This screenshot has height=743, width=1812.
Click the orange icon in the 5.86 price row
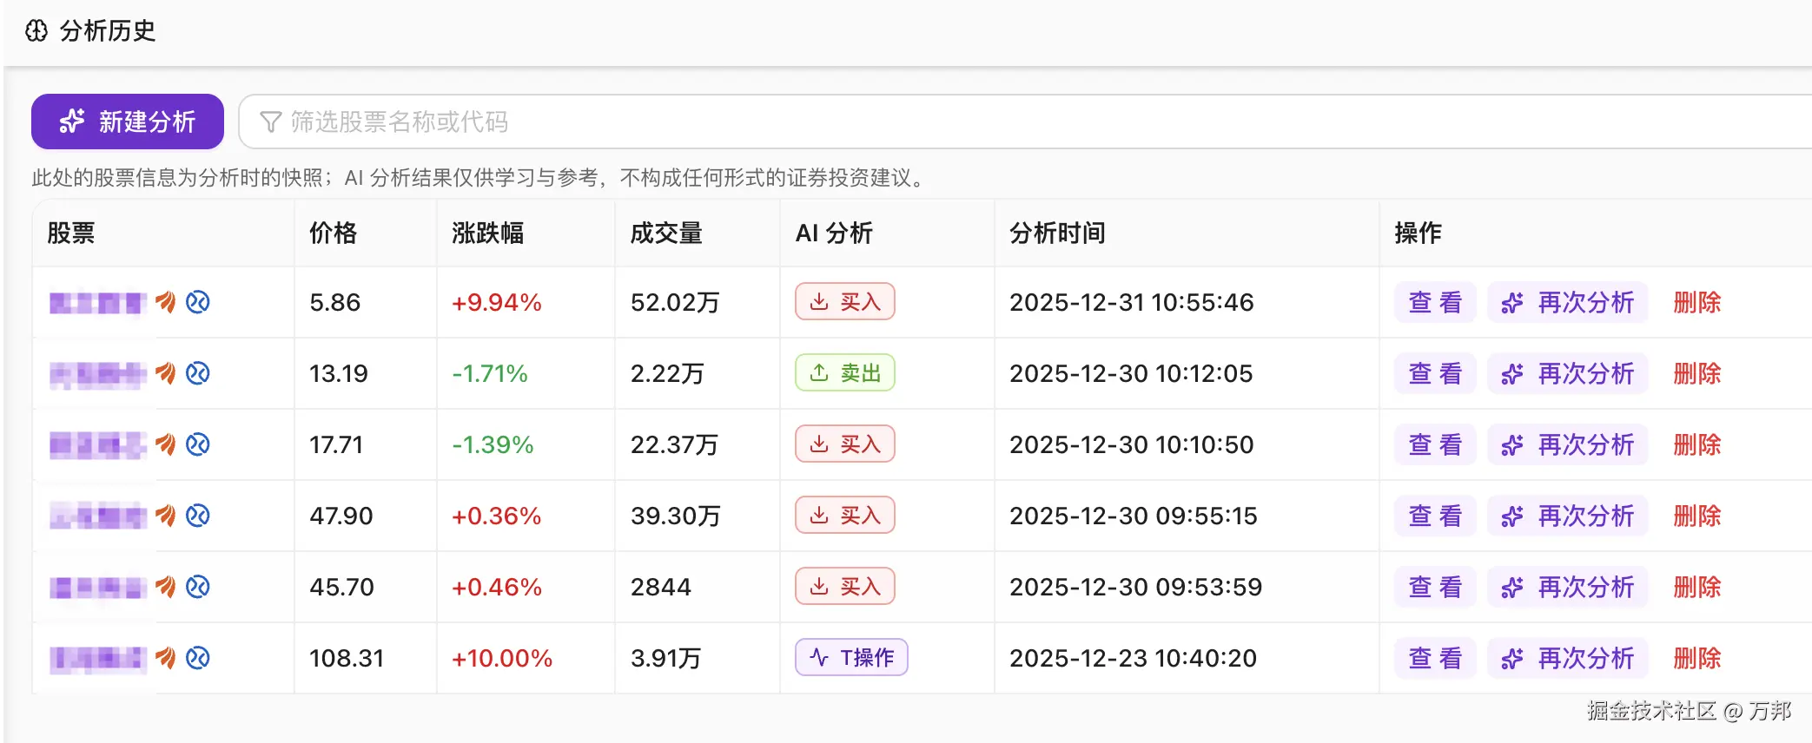[x=165, y=302]
